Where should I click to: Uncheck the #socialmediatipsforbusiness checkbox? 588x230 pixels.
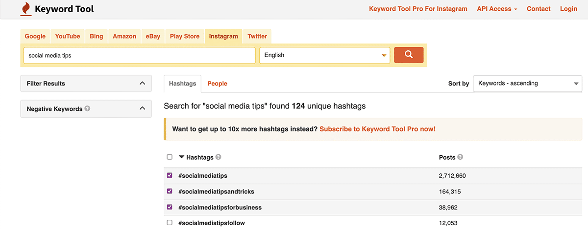170,207
